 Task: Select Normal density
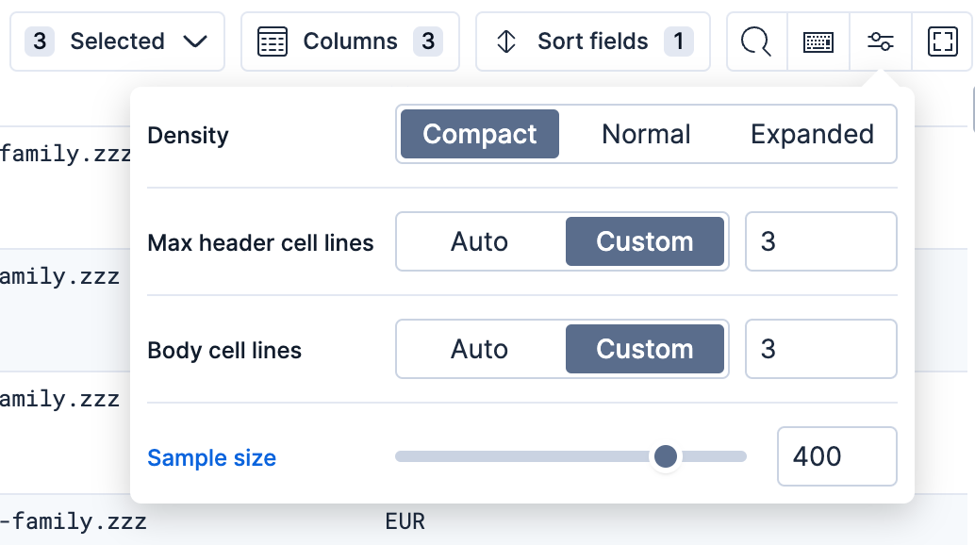pos(646,134)
